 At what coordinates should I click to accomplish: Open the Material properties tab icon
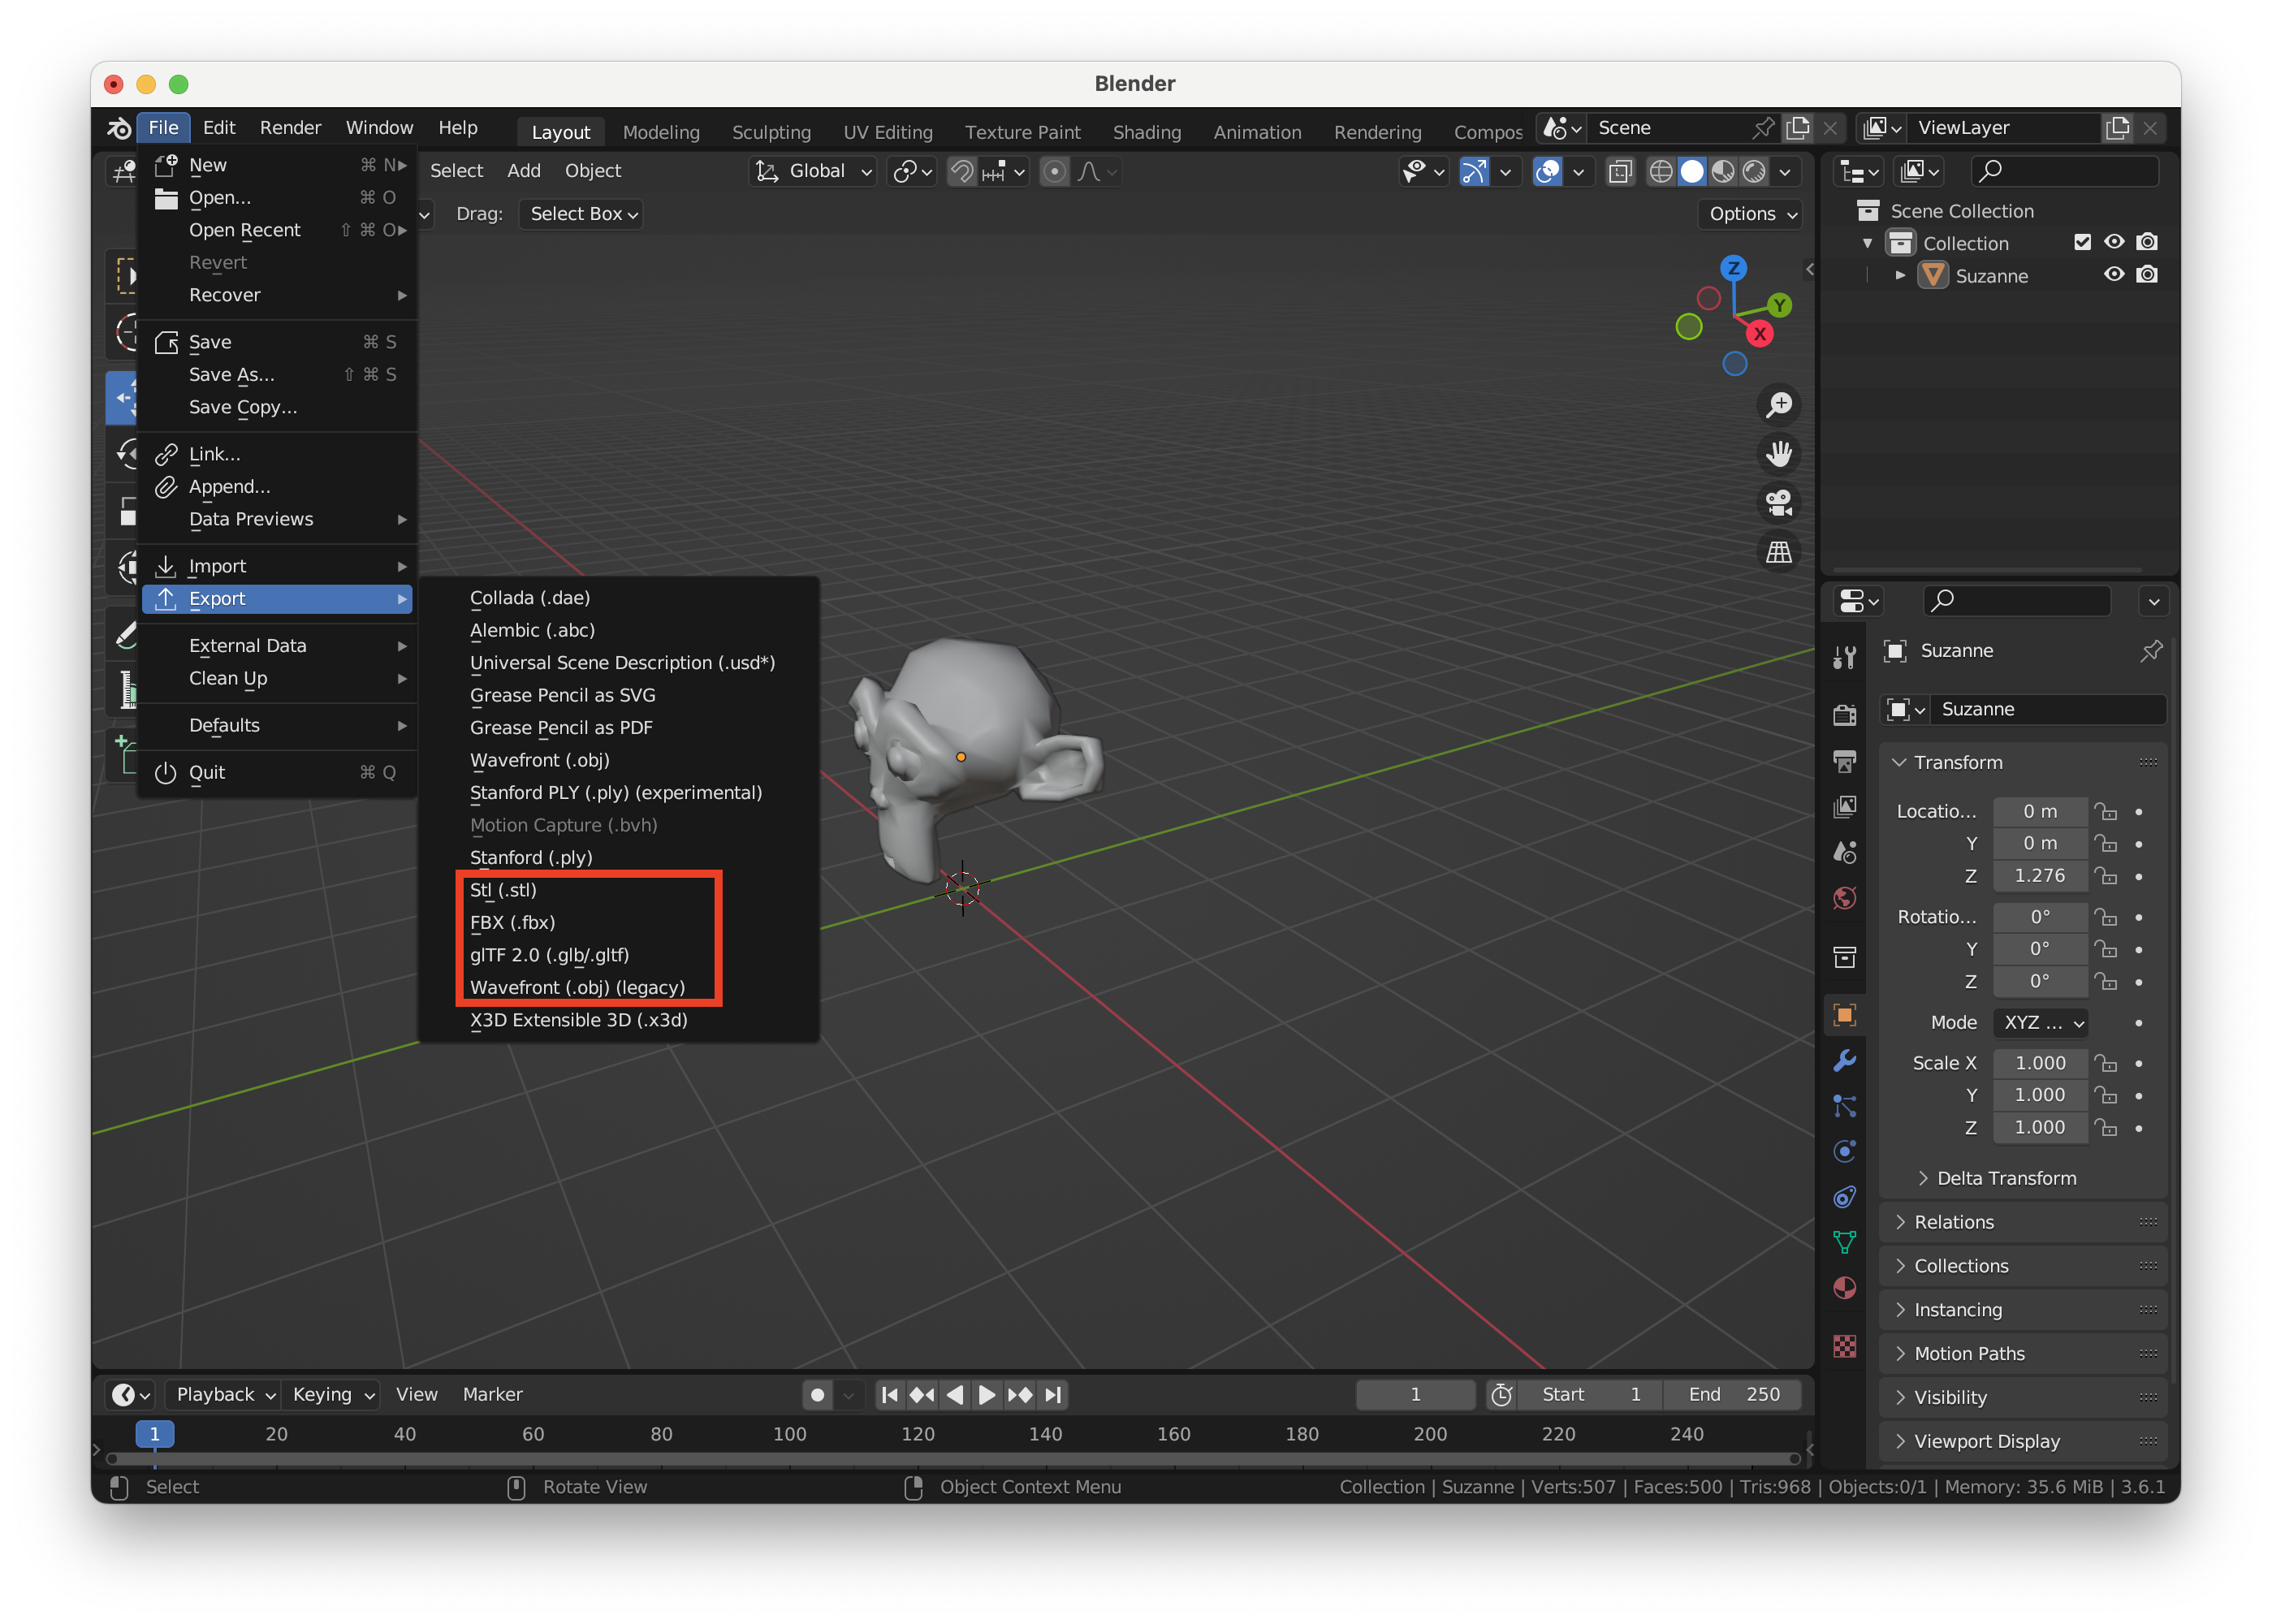[1844, 1288]
